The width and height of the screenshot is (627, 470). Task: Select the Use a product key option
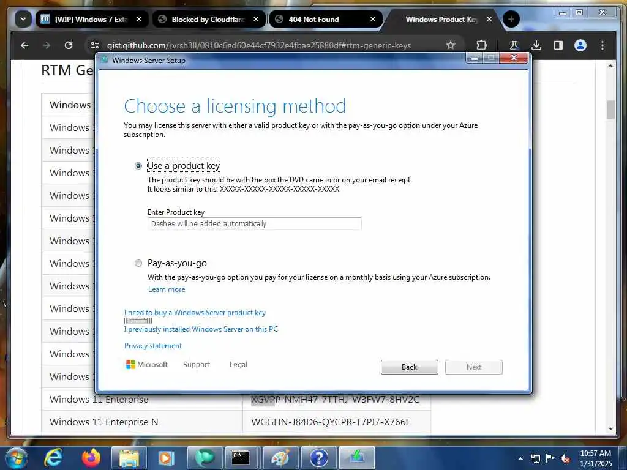coord(138,165)
